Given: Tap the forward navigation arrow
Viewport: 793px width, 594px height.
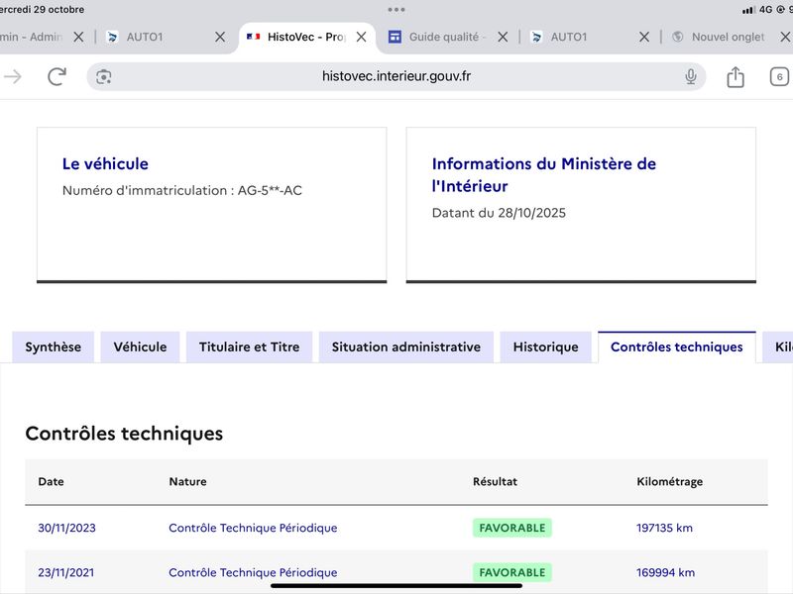Looking at the screenshot, I should coord(13,76).
